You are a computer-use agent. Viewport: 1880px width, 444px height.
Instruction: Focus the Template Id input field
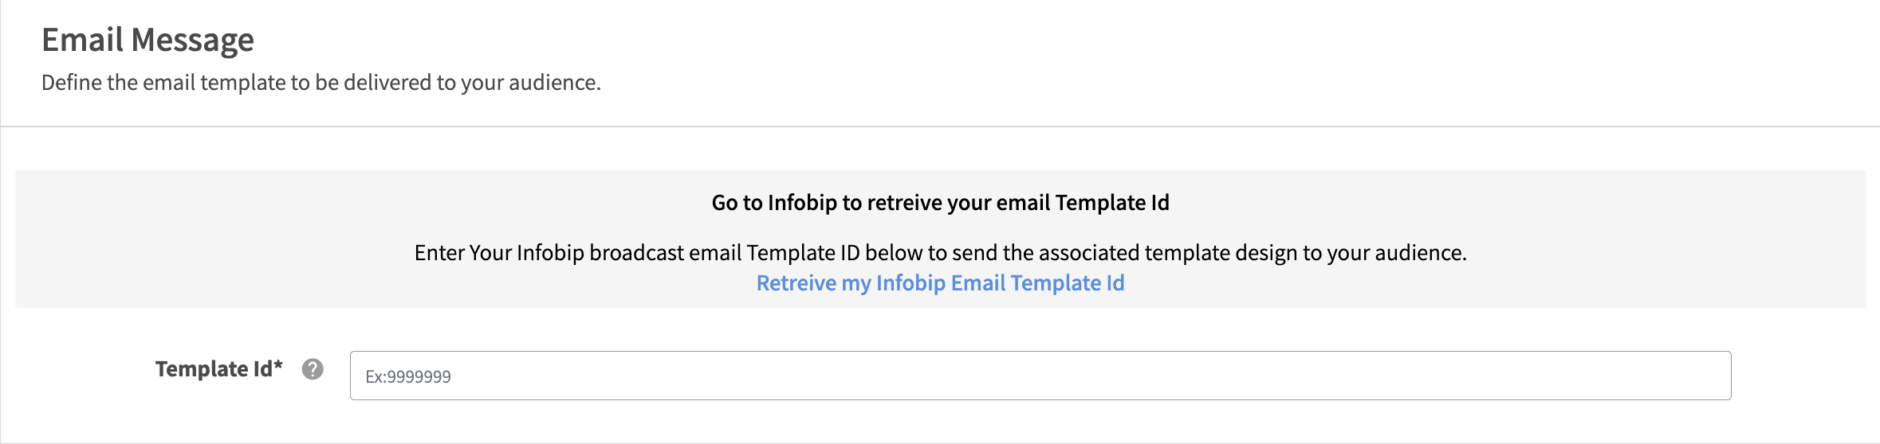(1040, 376)
